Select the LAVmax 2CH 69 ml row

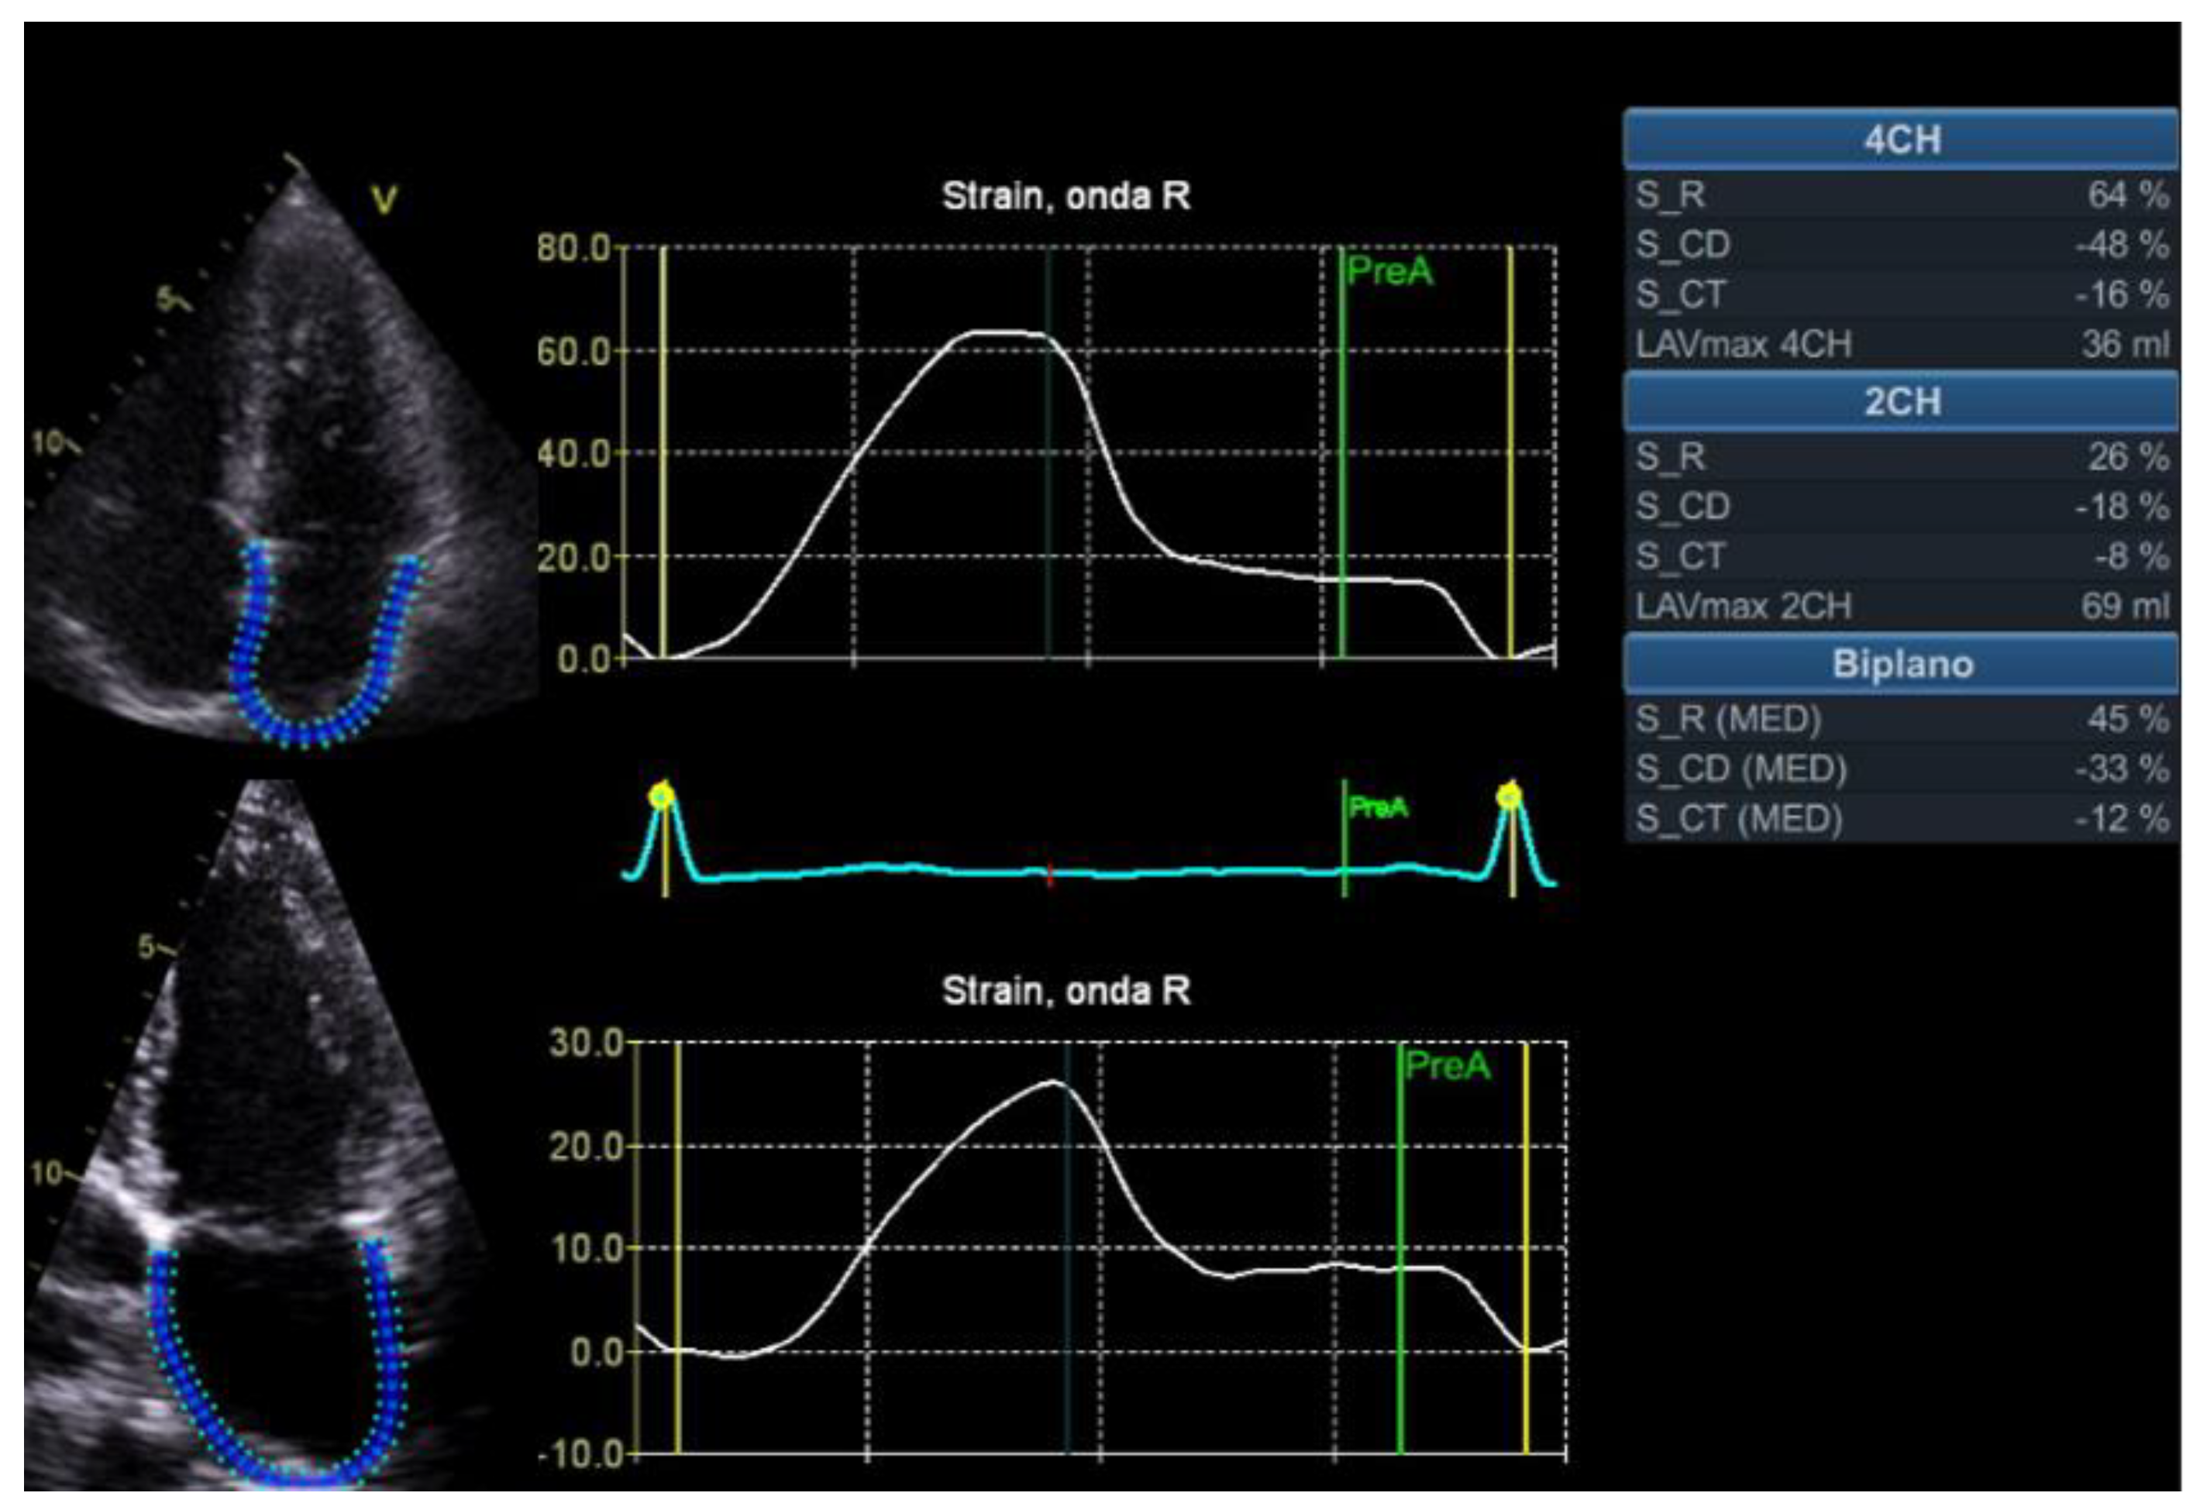click(x=1901, y=606)
